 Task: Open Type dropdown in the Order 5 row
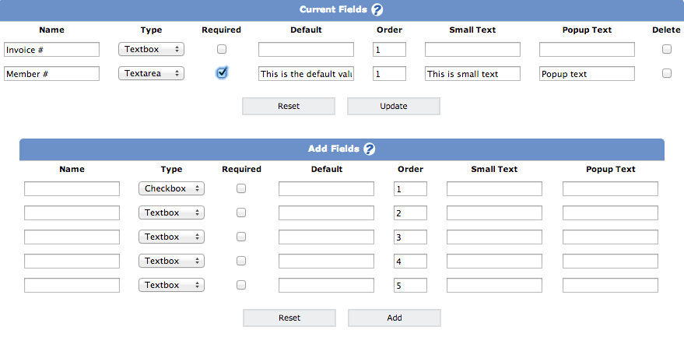click(x=171, y=285)
